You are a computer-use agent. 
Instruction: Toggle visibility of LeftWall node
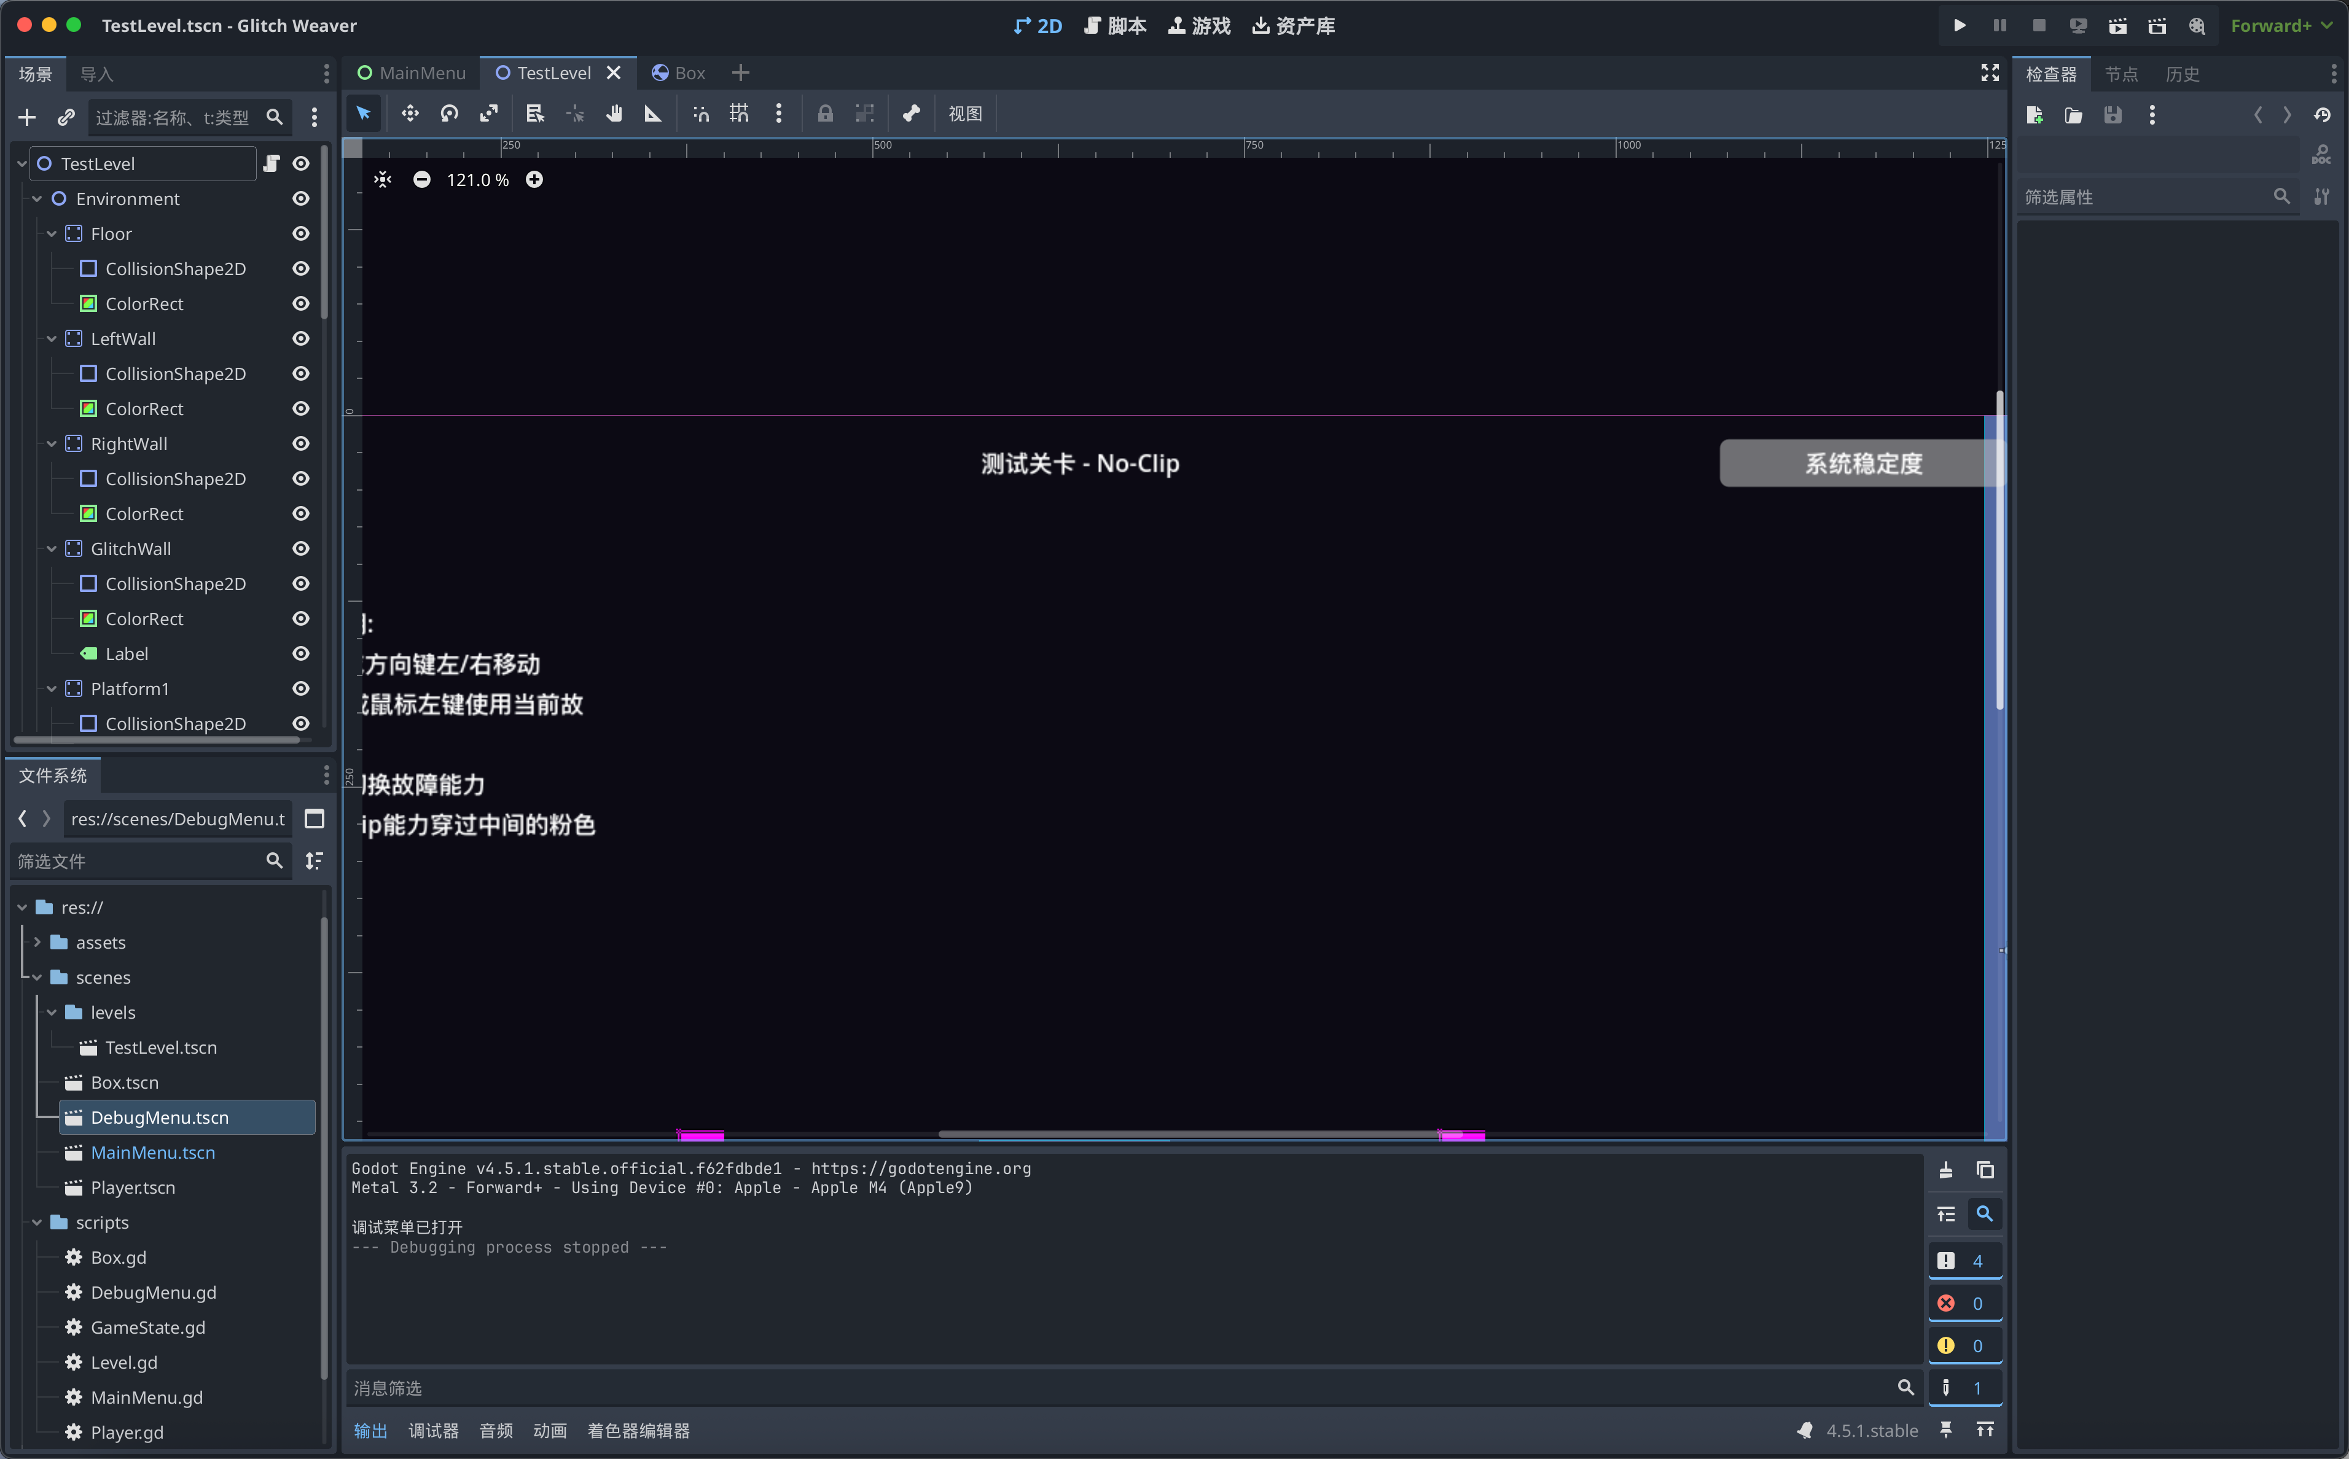tap(301, 339)
